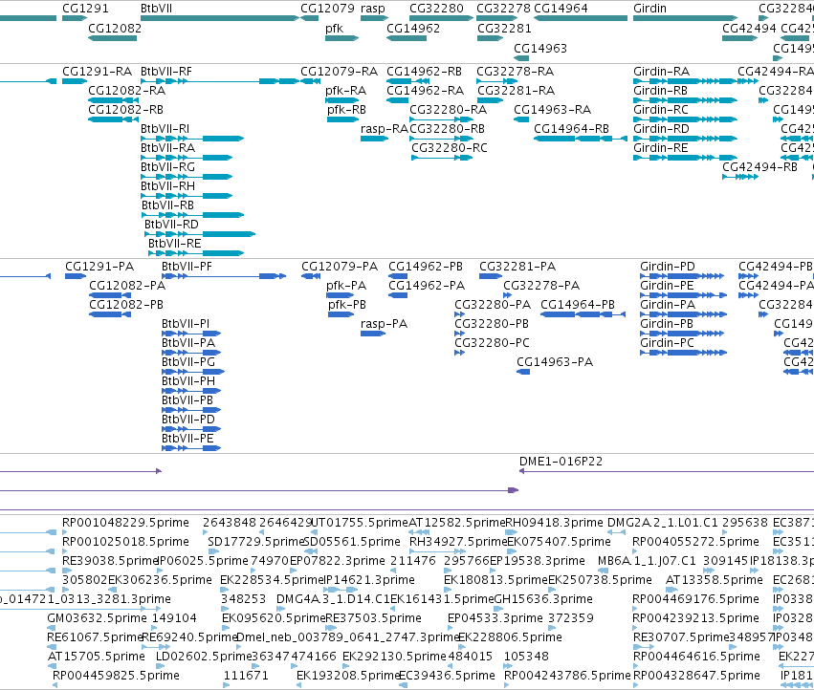This screenshot has height=690, width=814.
Task: Select the CG32281 gene
Action: [x=490, y=38]
